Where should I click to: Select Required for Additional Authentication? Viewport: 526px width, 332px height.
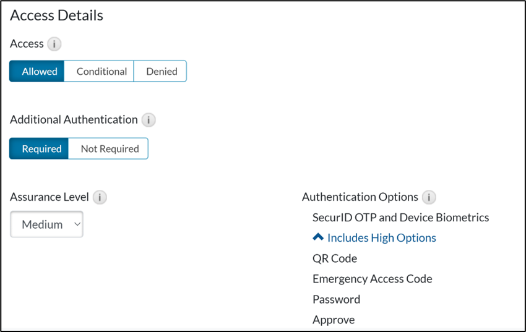pyautogui.click(x=41, y=148)
